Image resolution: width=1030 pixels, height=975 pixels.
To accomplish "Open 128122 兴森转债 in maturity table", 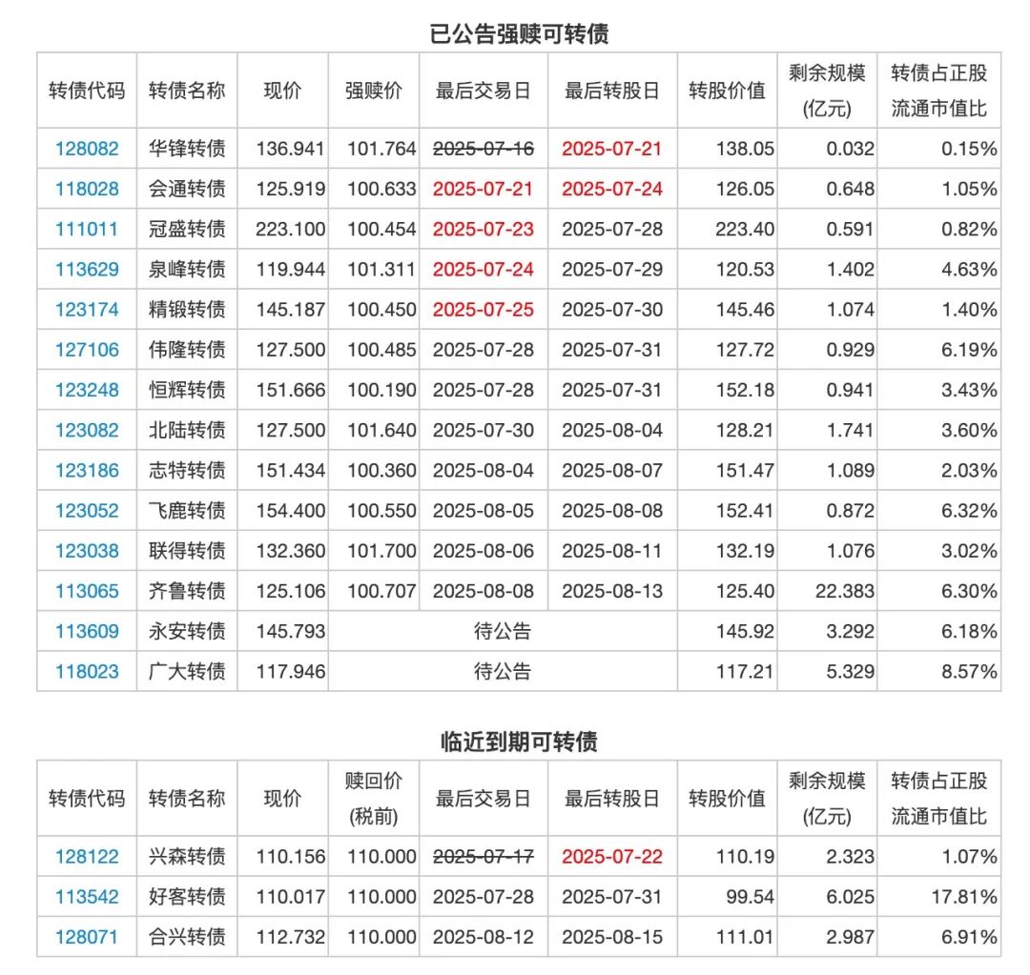I will (x=87, y=856).
